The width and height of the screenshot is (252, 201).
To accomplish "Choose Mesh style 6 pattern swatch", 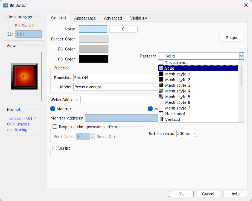I will (161, 102).
